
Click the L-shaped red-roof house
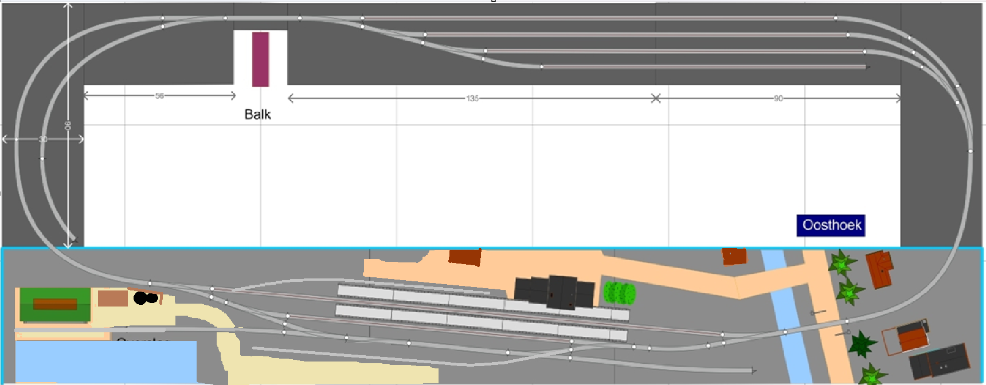pos(879,268)
